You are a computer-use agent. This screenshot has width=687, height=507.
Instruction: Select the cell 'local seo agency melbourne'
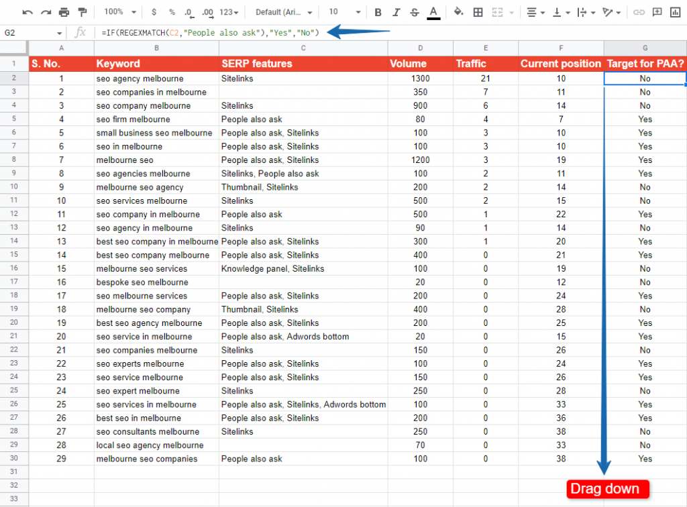156,445
